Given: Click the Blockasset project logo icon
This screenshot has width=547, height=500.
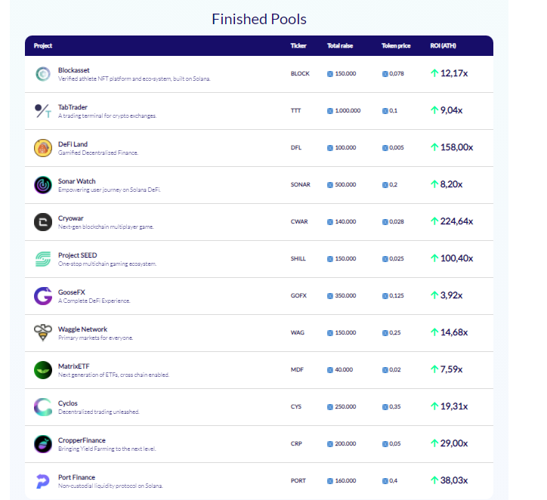Looking at the screenshot, I should tap(43, 74).
